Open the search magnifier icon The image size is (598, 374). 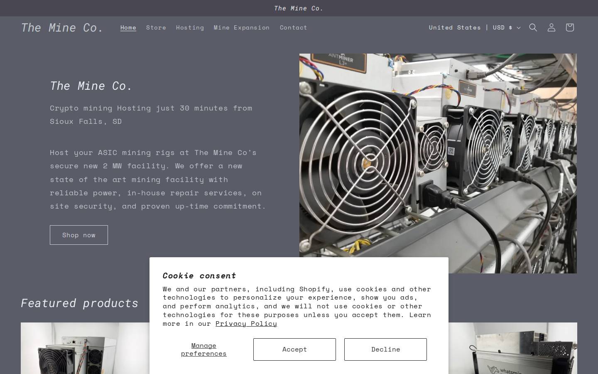point(533,27)
